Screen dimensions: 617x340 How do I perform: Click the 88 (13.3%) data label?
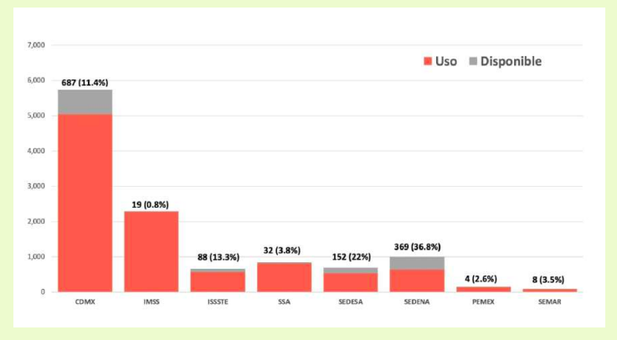[218, 259]
